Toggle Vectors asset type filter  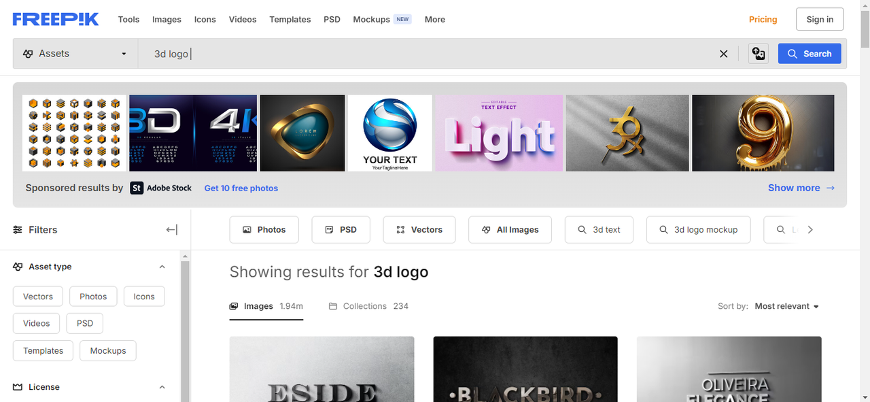pos(38,297)
